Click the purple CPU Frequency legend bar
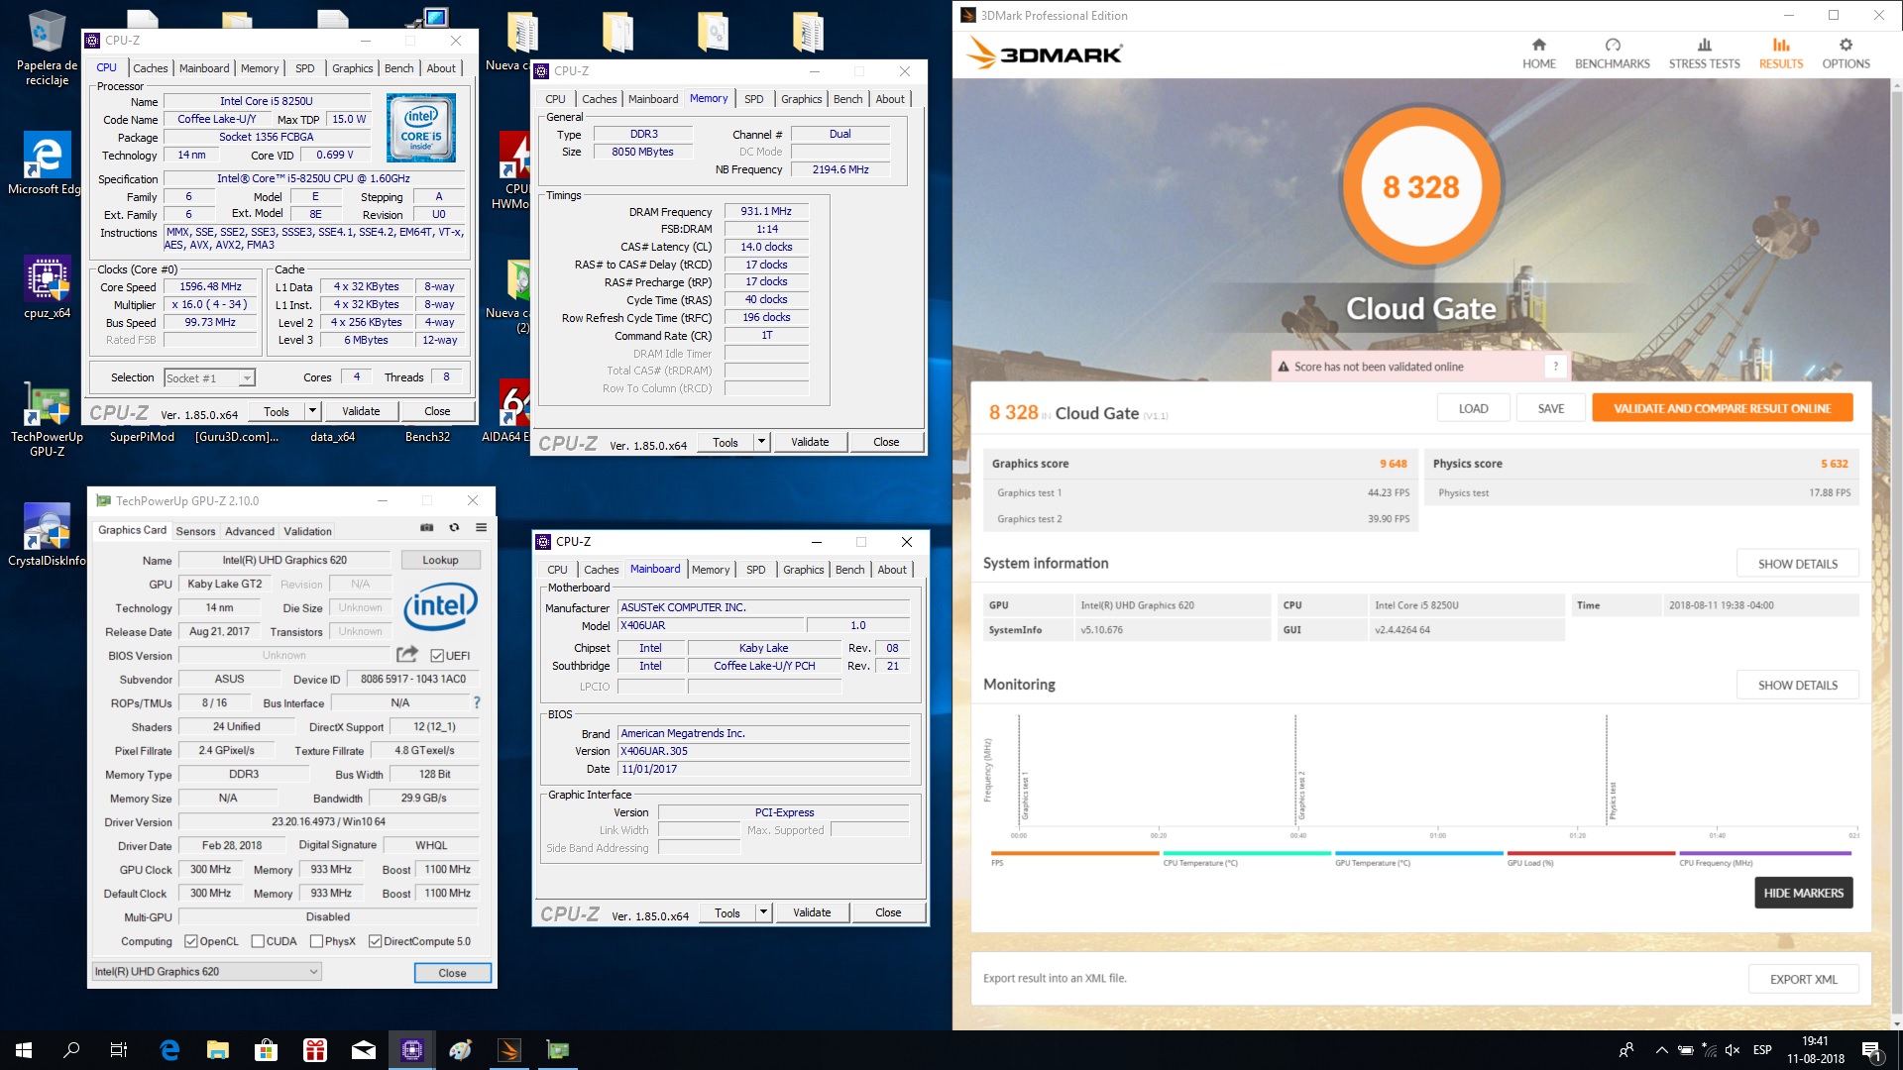The image size is (1903, 1070). point(1764,852)
